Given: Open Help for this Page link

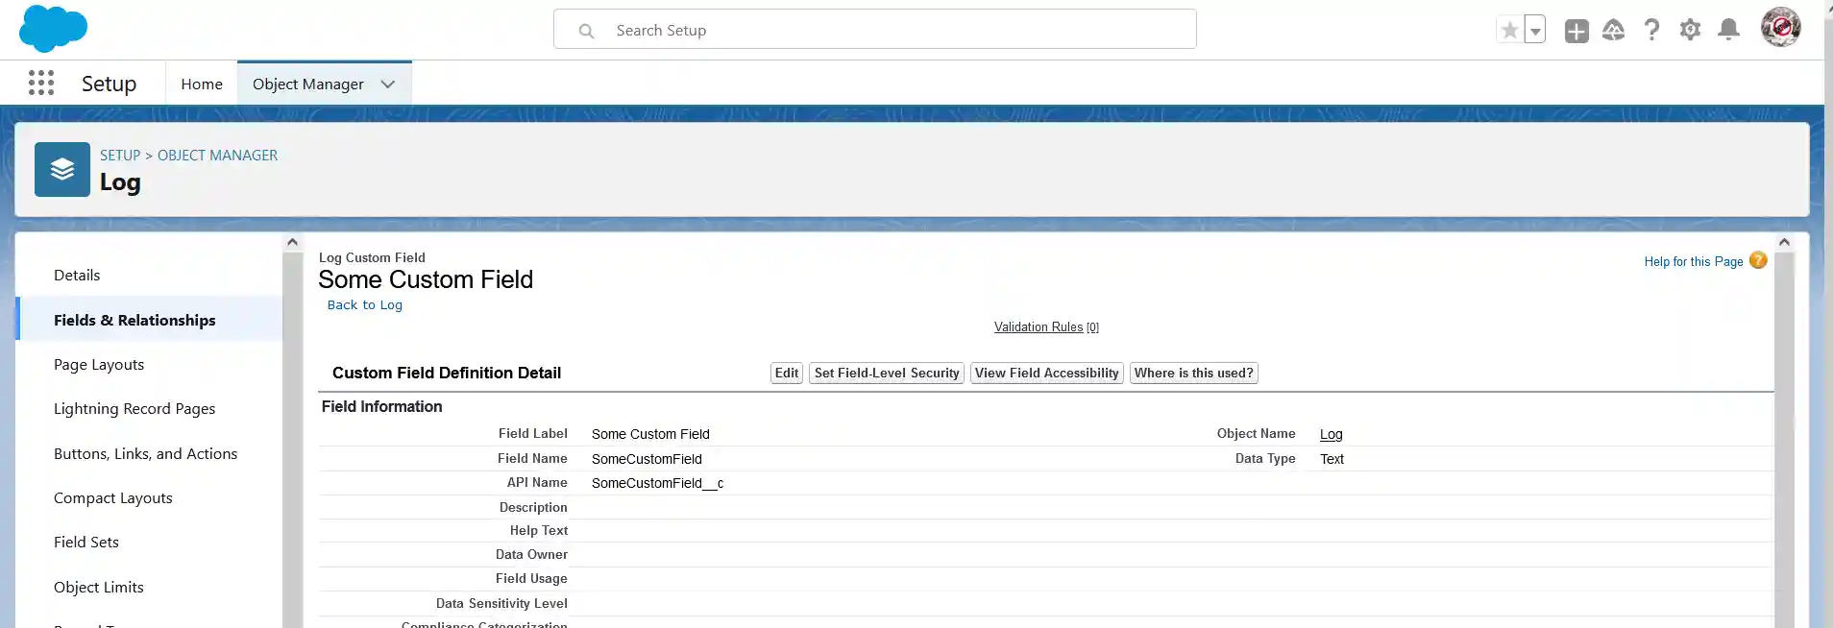Looking at the screenshot, I should pyautogui.click(x=1694, y=262).
